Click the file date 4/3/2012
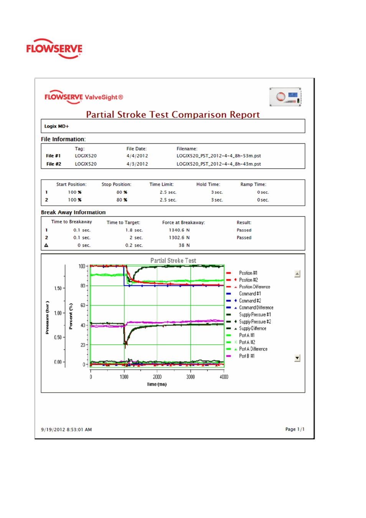The width and height of the screenshot is (366, 518). point(137,164)
